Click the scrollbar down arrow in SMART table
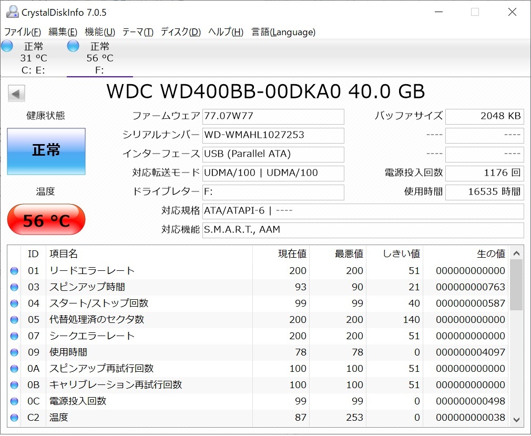This screenshot has width=531, height=436. (516, 420)
